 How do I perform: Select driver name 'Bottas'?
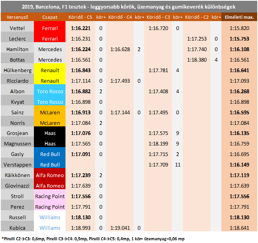click(x=17, y=60)
